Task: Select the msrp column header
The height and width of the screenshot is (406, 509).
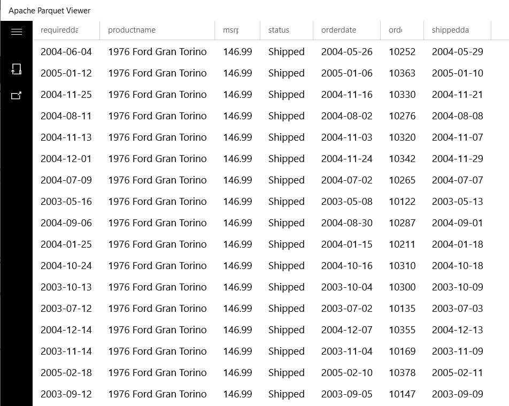Action: 231,30
